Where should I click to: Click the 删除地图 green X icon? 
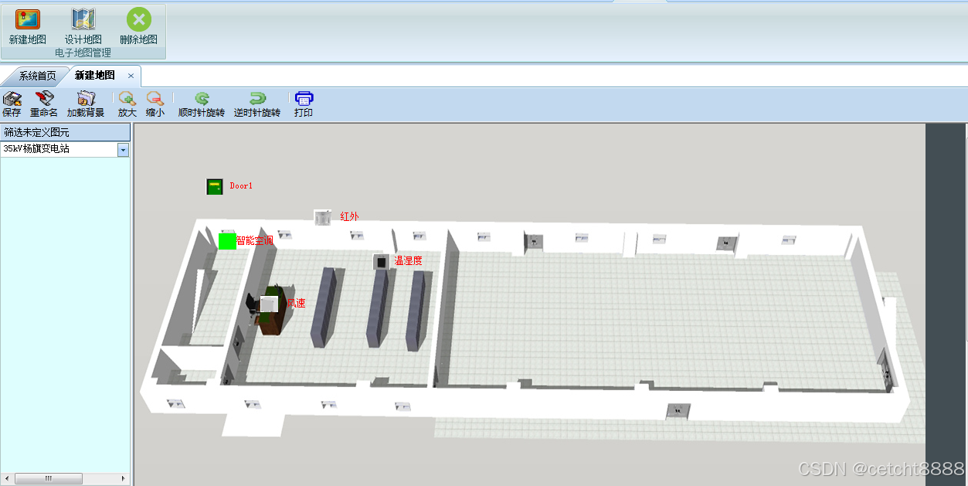(138, 20)
